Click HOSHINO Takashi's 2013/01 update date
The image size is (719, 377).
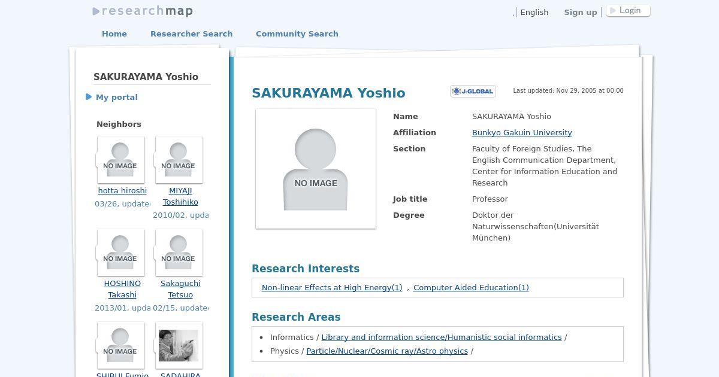pyautogui.click(x=123, y=308)
